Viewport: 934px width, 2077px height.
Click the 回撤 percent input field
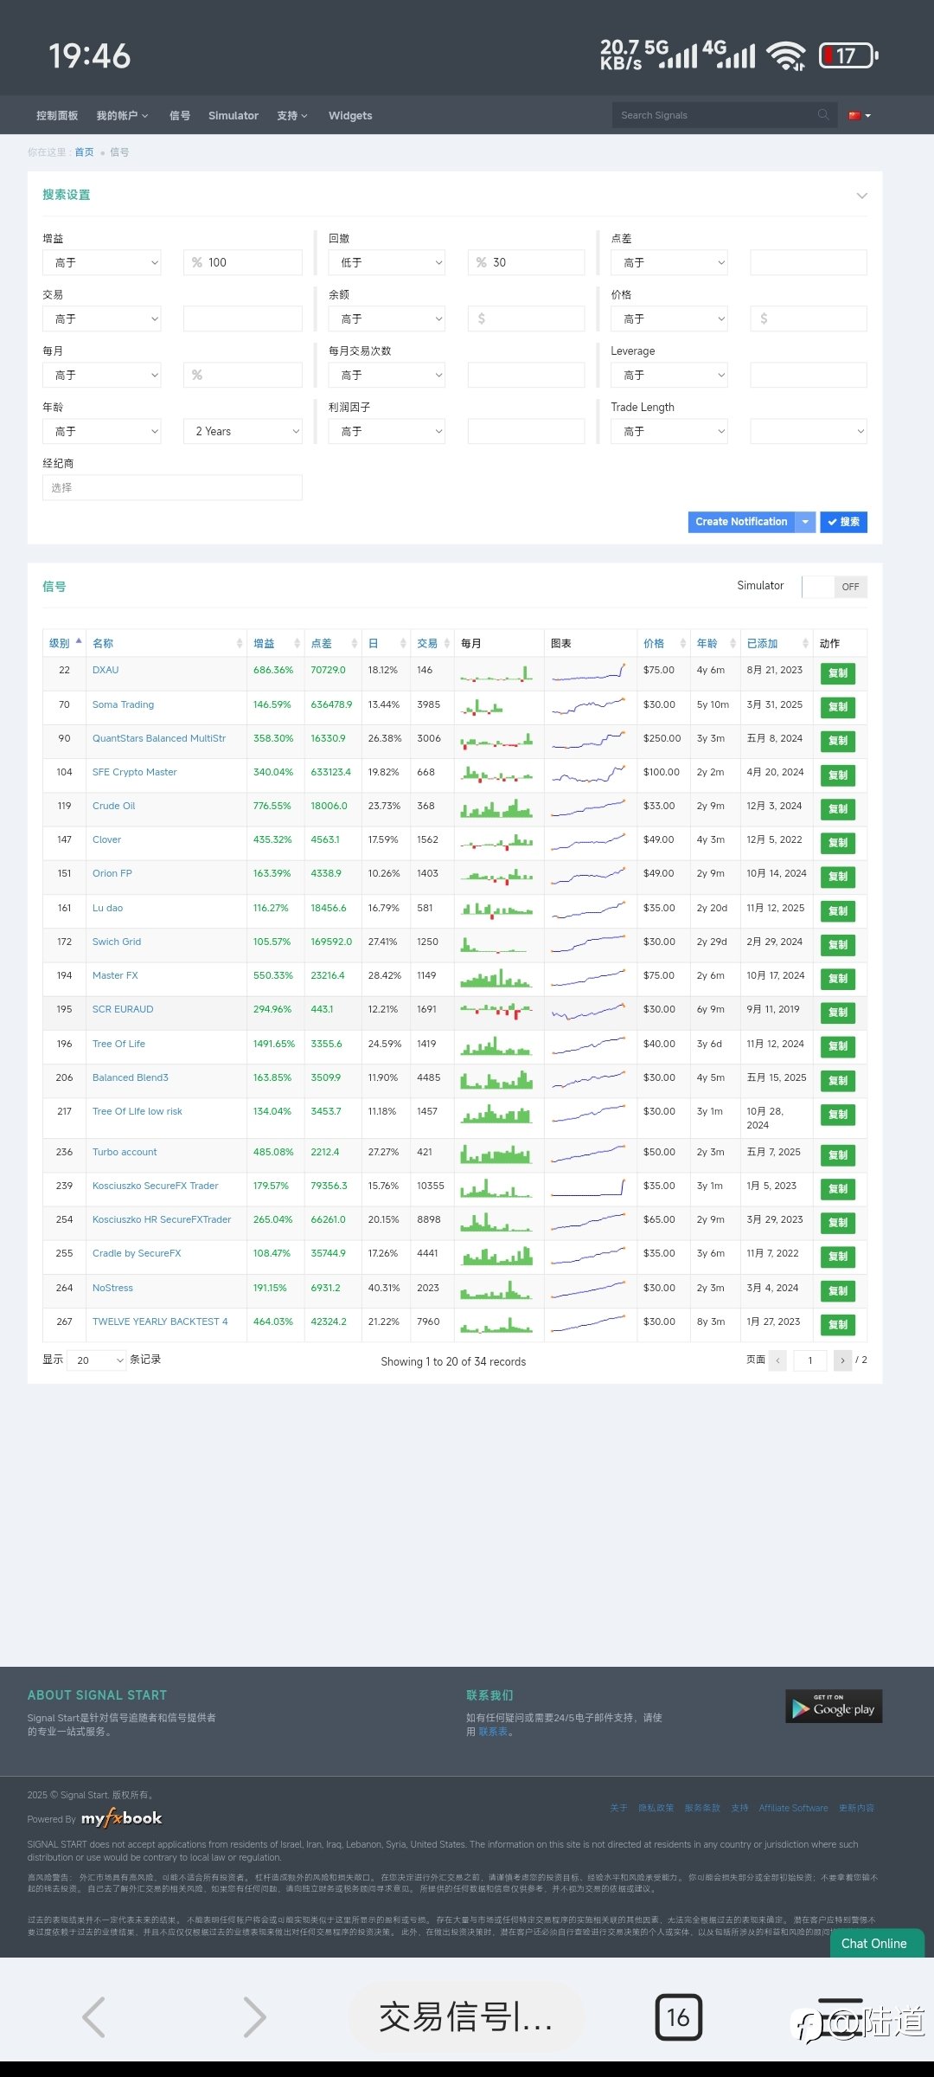[x=526, y=262]
